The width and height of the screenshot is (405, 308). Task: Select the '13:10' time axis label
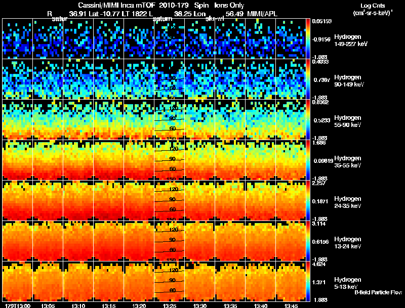tap(78, 306)
